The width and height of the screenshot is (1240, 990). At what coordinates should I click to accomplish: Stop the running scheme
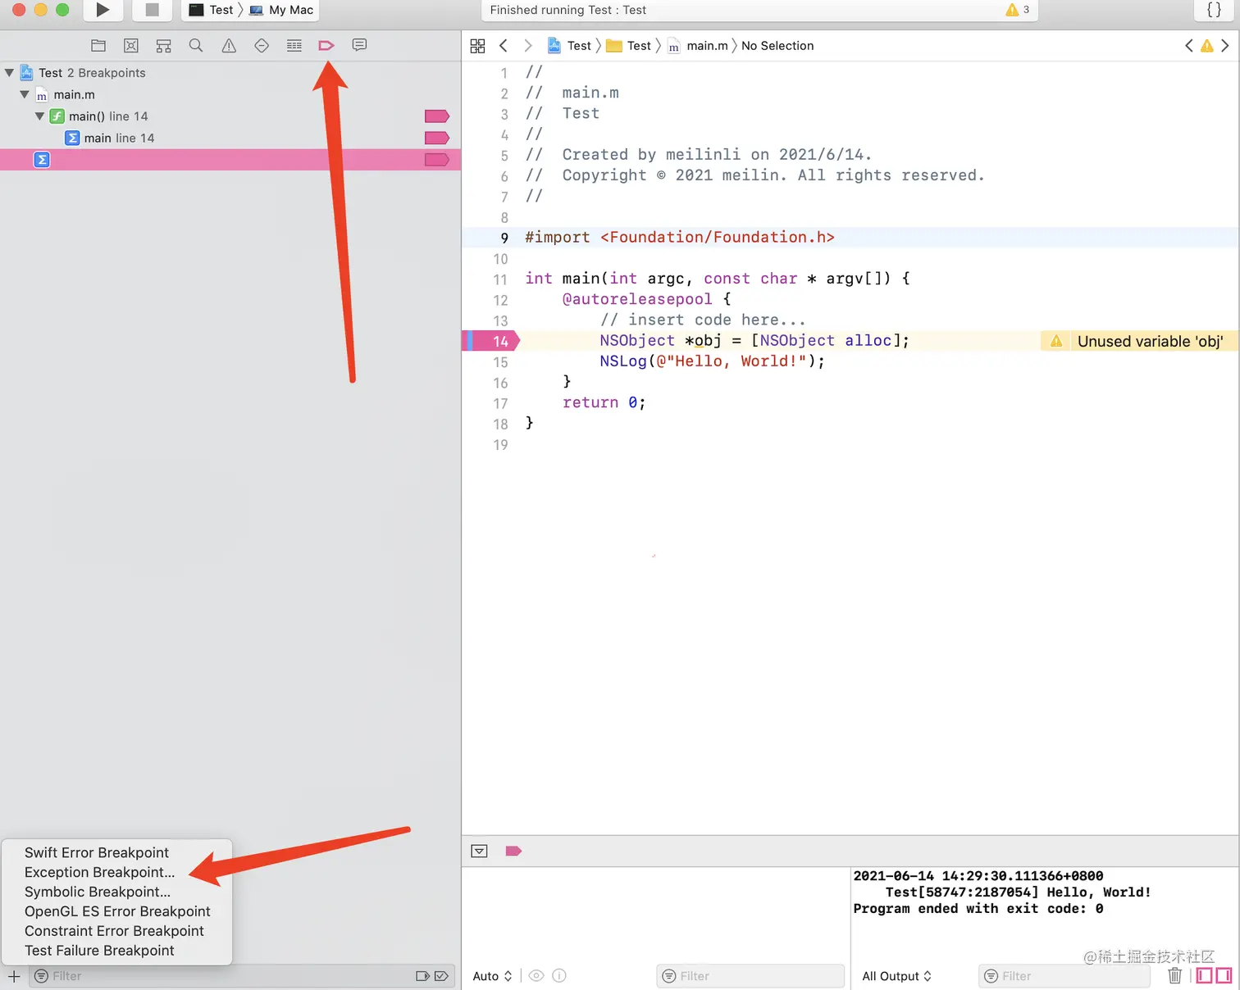tap(152, 10)
